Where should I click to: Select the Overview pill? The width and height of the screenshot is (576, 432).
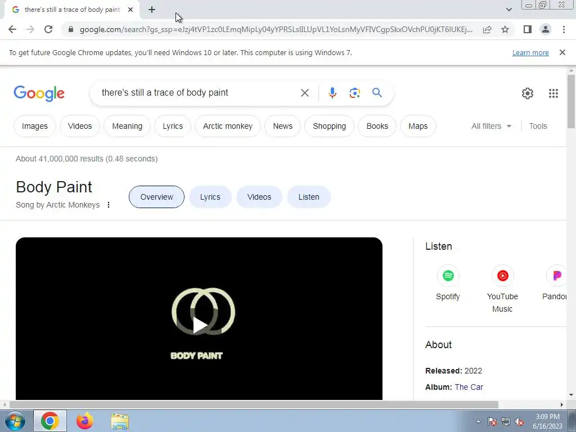[x=156, y=197]
